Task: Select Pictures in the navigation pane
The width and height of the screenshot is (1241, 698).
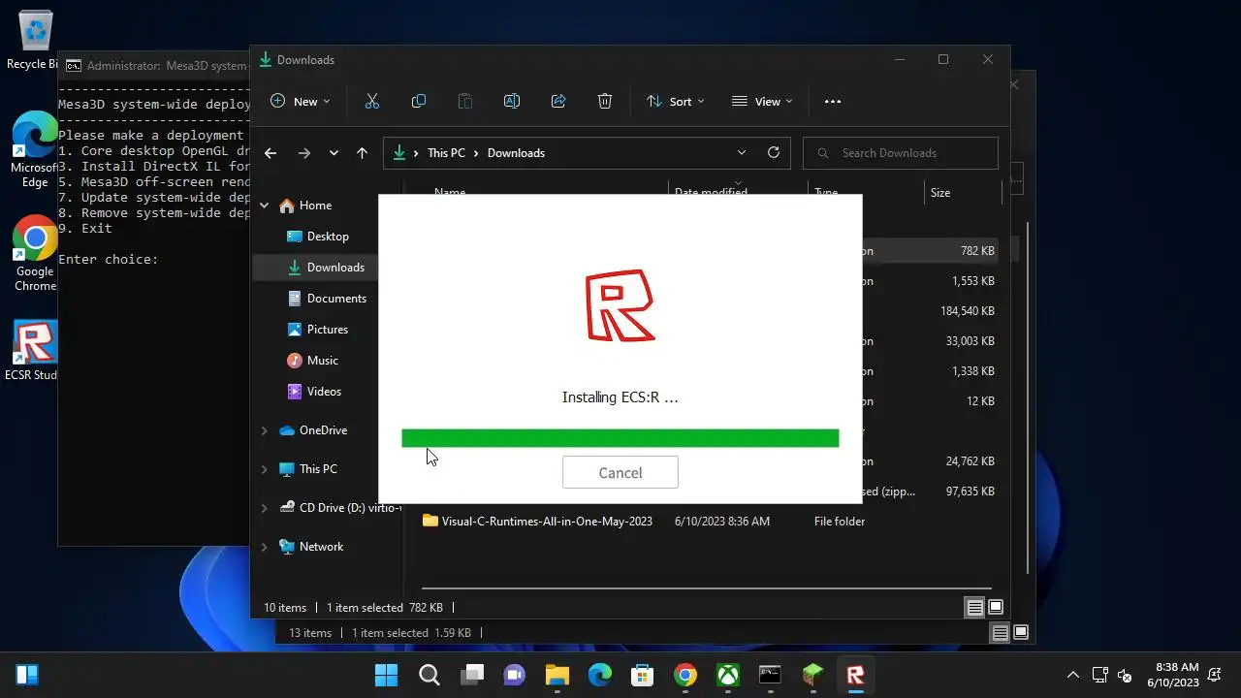Action: [327, 330]
